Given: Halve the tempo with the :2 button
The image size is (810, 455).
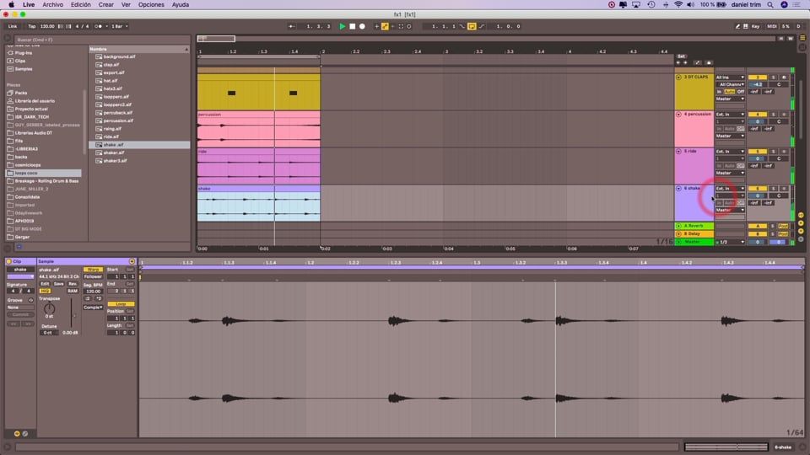Looking at the screenshot, I should (x=87, y=298).
